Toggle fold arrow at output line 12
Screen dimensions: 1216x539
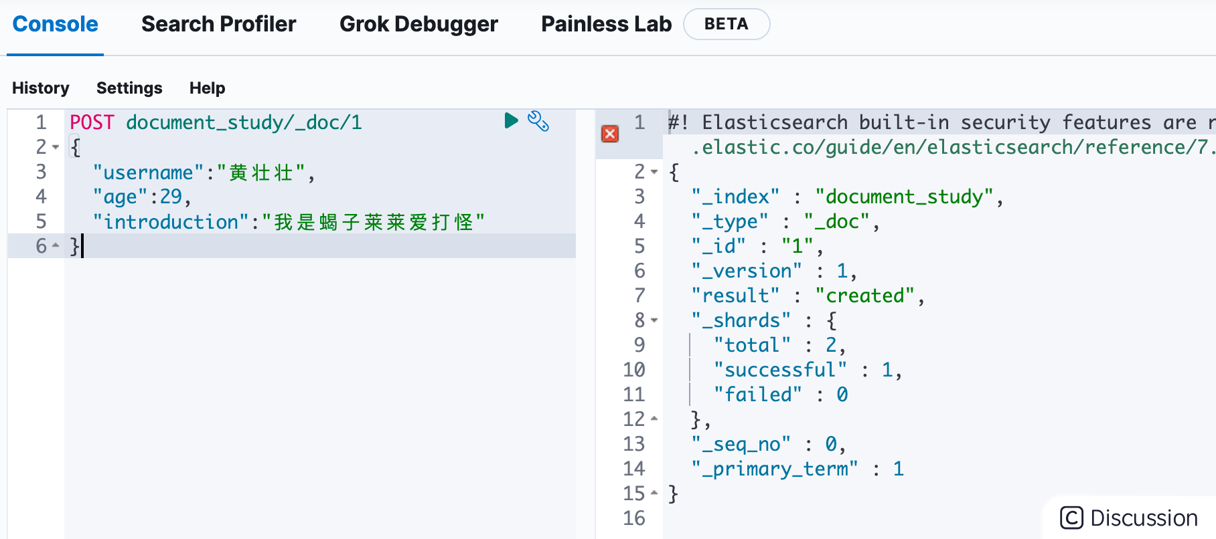coord(654,419)
